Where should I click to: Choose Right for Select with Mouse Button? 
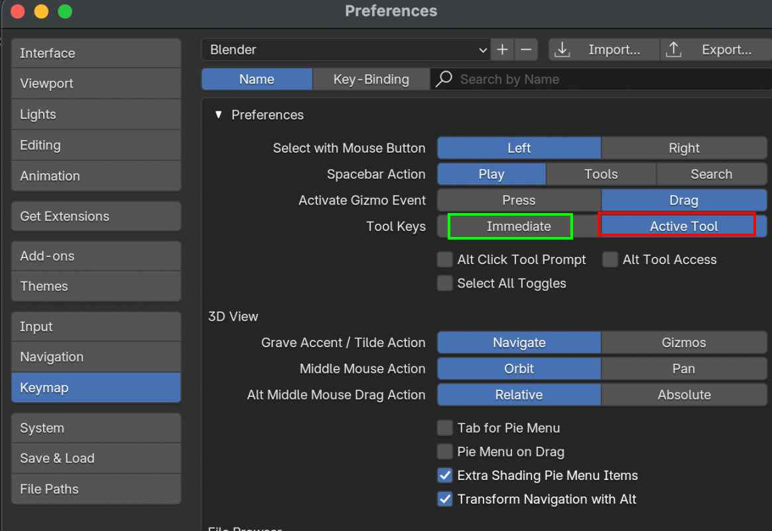684,148
